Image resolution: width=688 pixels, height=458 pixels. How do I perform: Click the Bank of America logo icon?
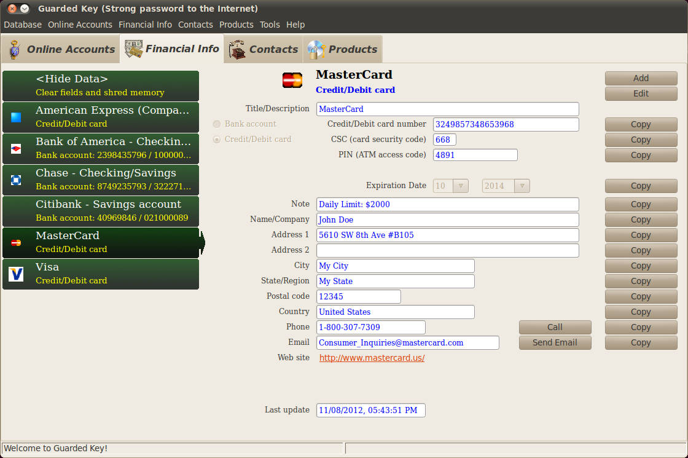pyautogui.click(x=16, y=149)
